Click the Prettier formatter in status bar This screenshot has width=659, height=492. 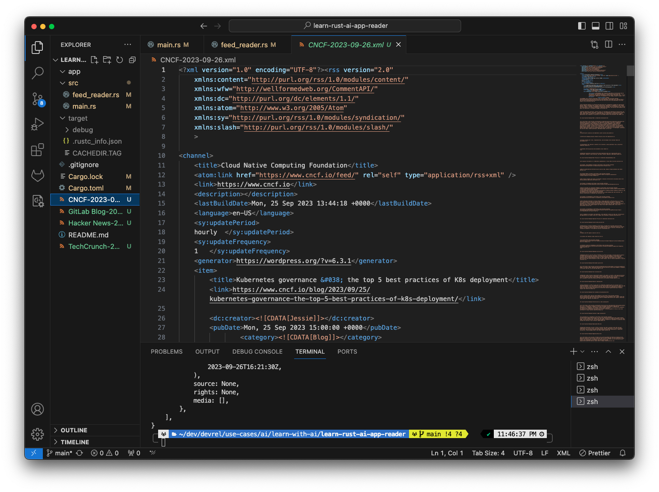[595, 453]
